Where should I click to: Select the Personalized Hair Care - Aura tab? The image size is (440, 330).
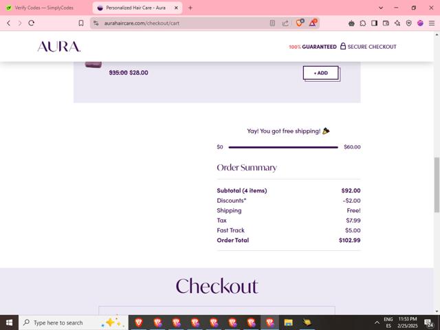click(x=135, y=8)
